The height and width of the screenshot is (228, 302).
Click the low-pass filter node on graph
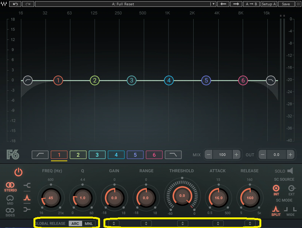pos(271,80)
